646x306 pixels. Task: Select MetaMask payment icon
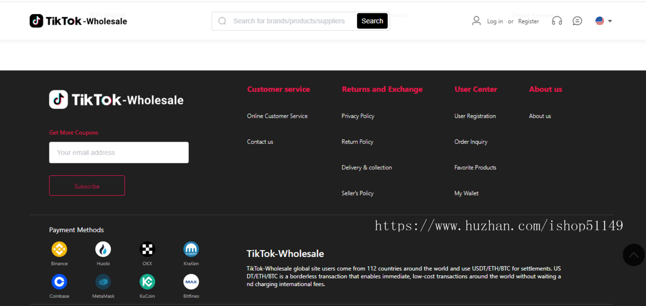(x=103, y=281)
